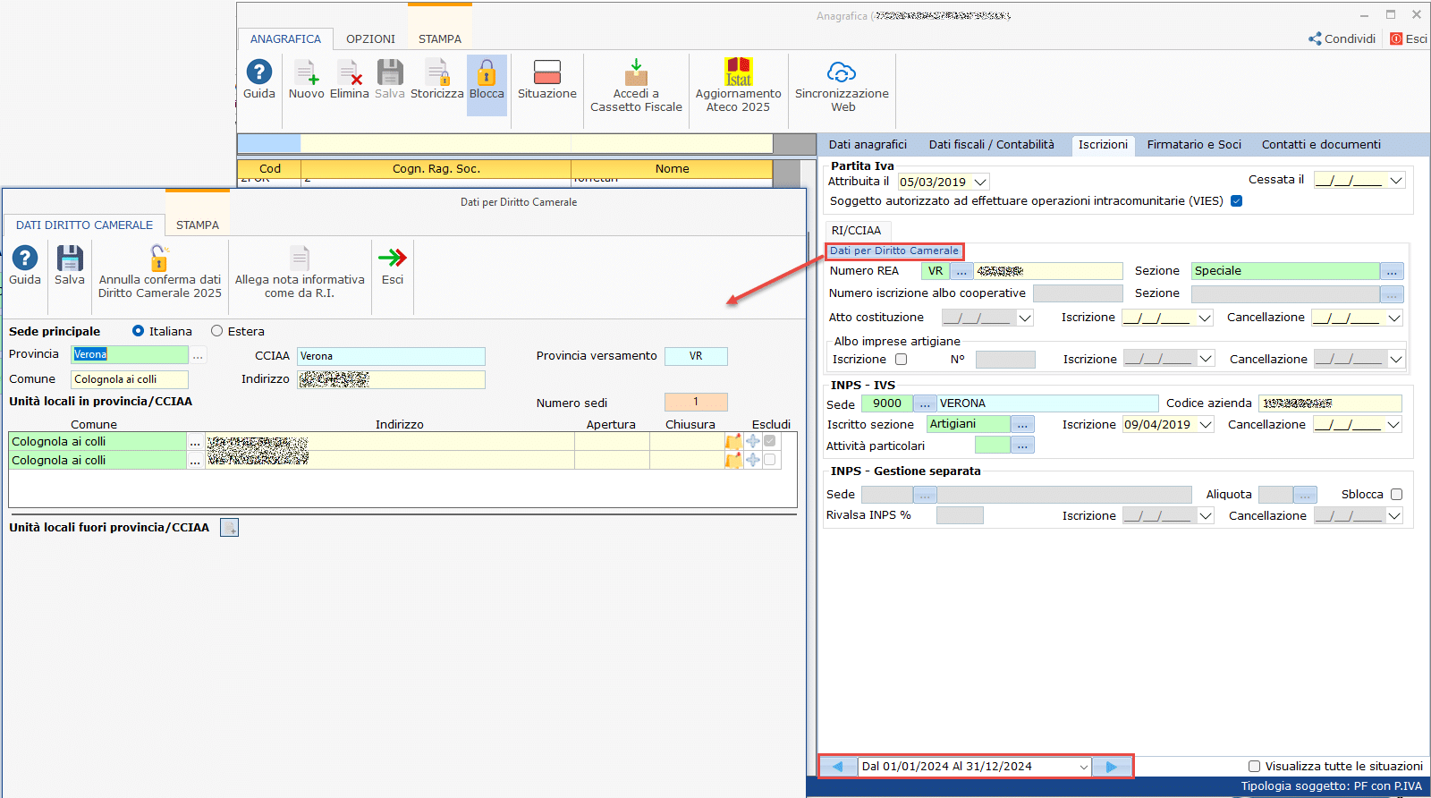Open Contatti e documenti tab
Image resolution: width=1431 pixels, height=798 pixels.
pos(1321,145)
